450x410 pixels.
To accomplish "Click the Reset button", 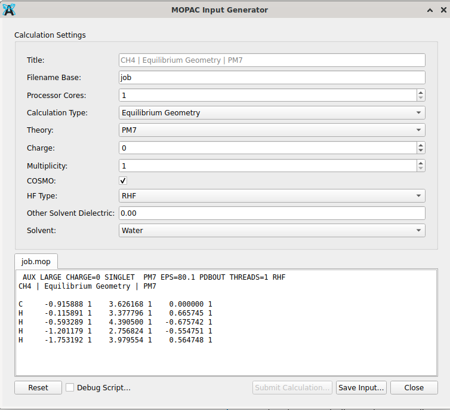I will click(x=38, y=388).
